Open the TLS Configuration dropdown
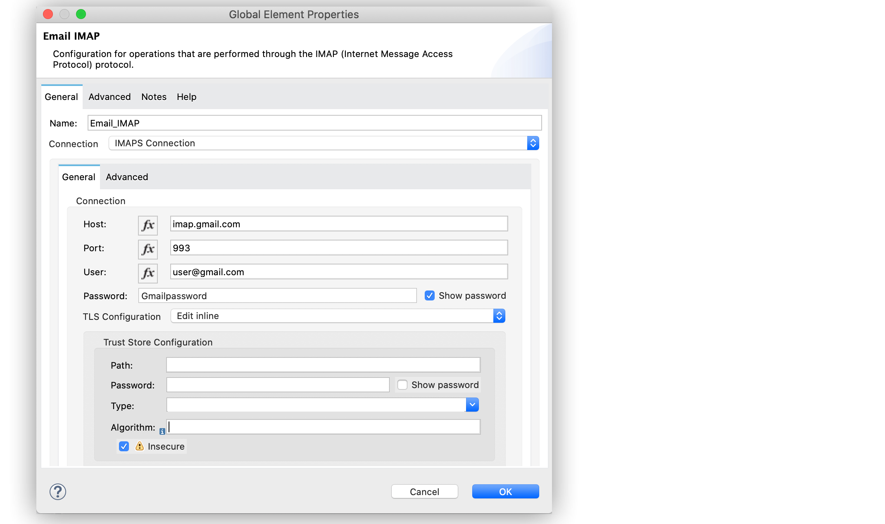This screenshot has height=524, width=885. (502, 315)
